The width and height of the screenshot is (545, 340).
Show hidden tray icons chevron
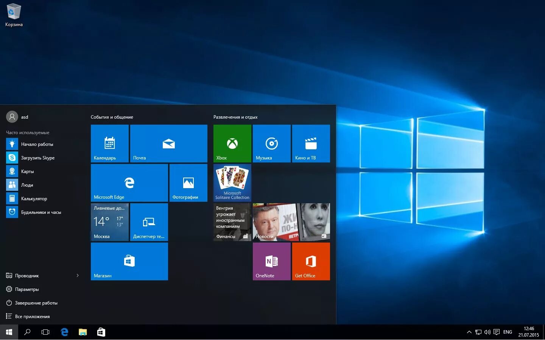point(469,332)
